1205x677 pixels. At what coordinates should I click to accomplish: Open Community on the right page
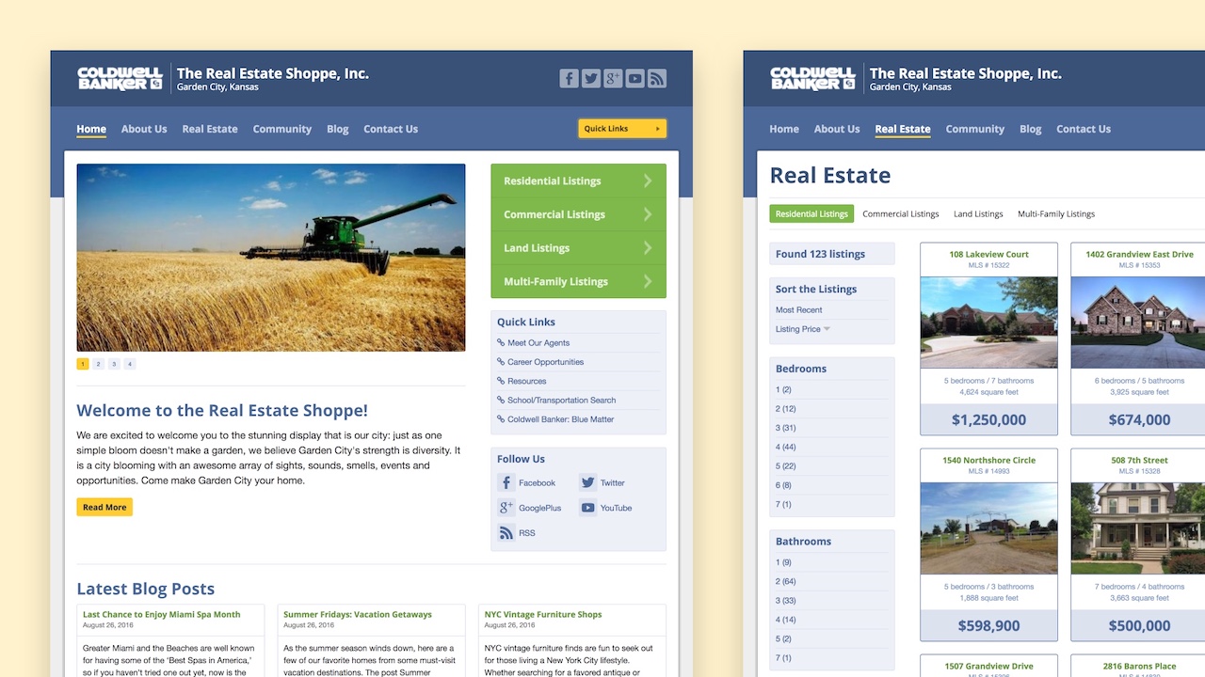click(x=975, y=129)
